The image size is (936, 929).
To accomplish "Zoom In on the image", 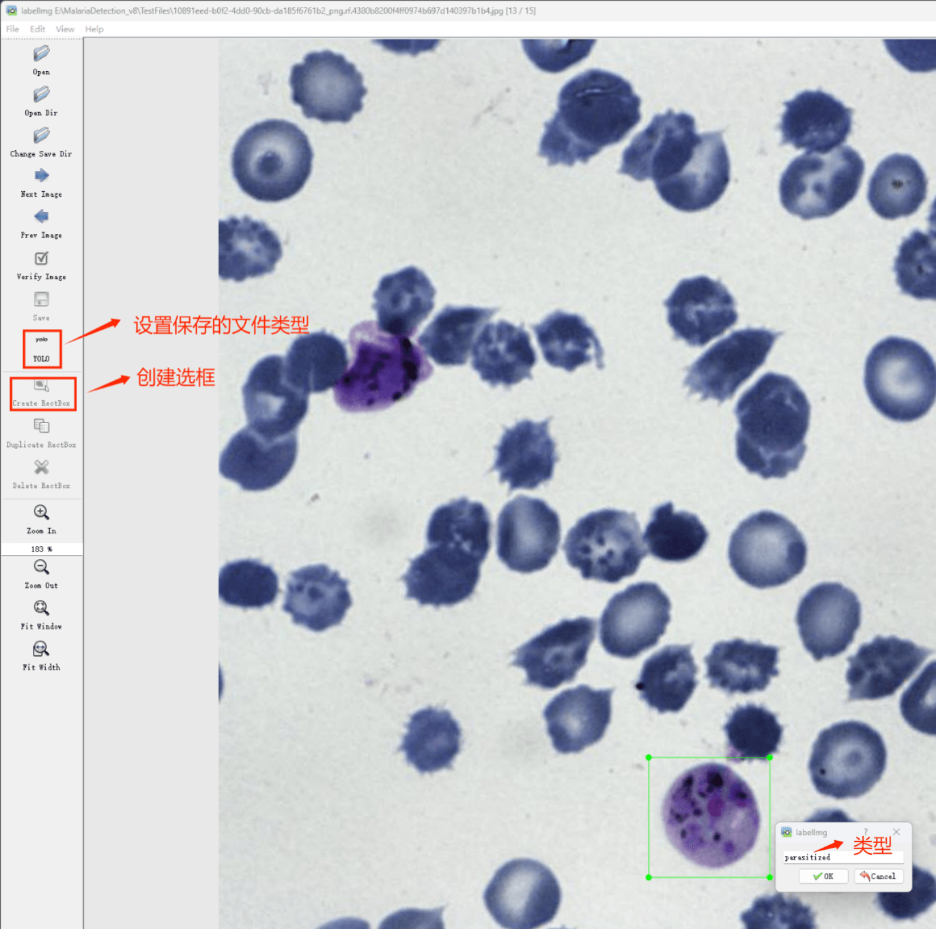I will [x=41, y=519].
